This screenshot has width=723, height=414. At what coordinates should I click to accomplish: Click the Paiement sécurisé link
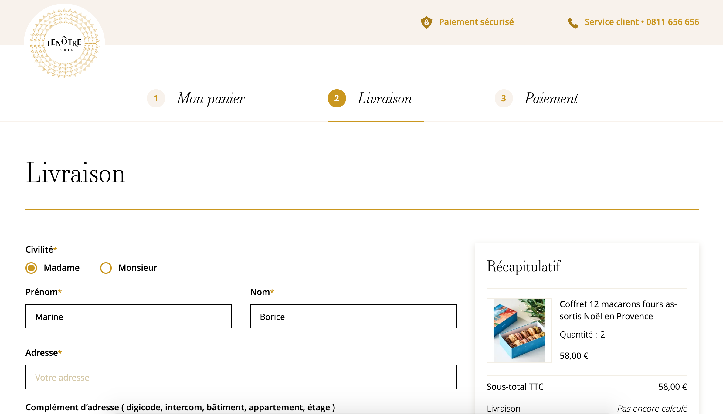point(476,22)
